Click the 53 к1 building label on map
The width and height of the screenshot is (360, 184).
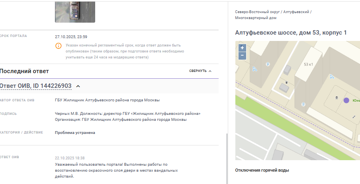[309, 64]
